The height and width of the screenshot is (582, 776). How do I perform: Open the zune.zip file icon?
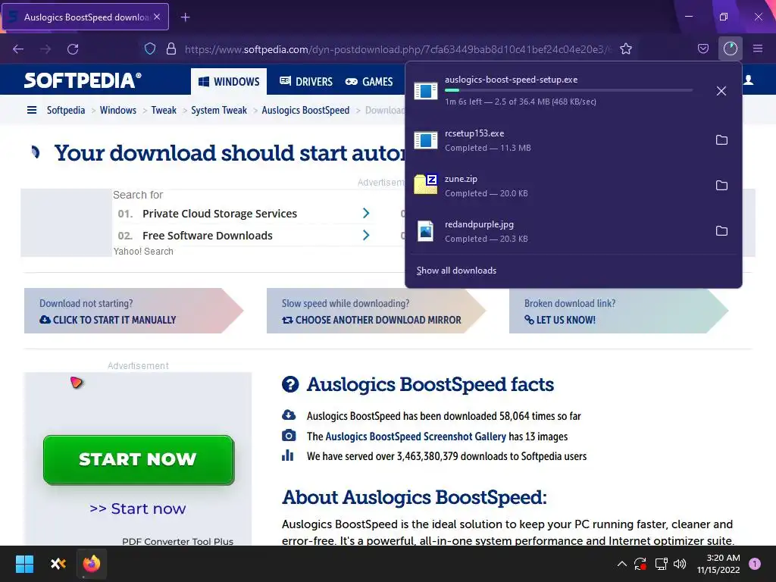pos(426,185)
